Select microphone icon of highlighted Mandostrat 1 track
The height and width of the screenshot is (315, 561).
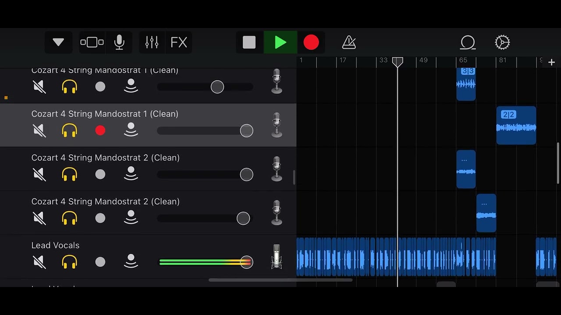tap(277, 125)
